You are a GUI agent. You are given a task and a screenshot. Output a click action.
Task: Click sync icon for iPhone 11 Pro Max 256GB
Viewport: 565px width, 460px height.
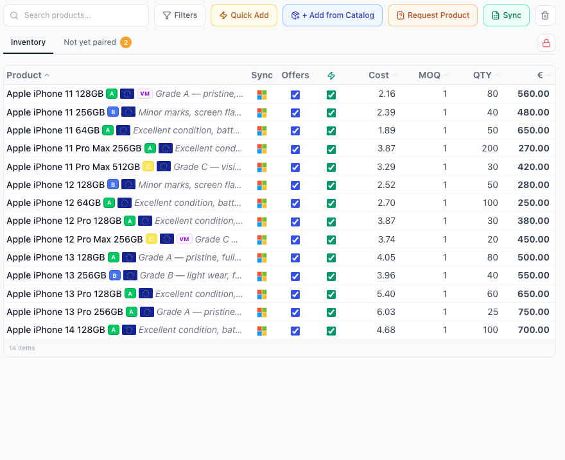(x=262, y=149)
